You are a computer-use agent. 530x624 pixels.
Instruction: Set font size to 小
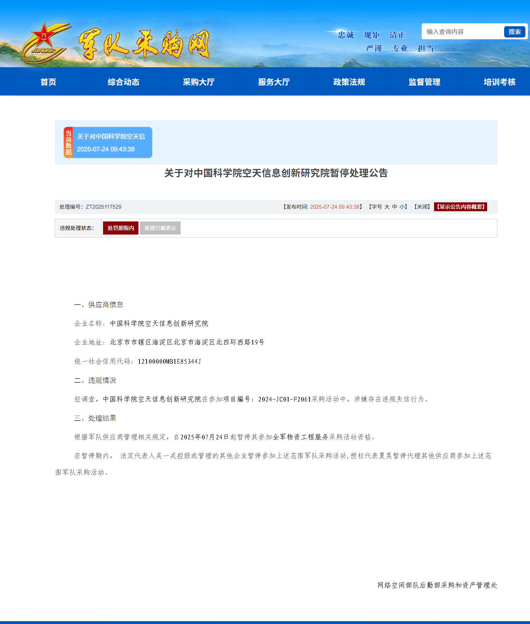(x=402, y=207)
